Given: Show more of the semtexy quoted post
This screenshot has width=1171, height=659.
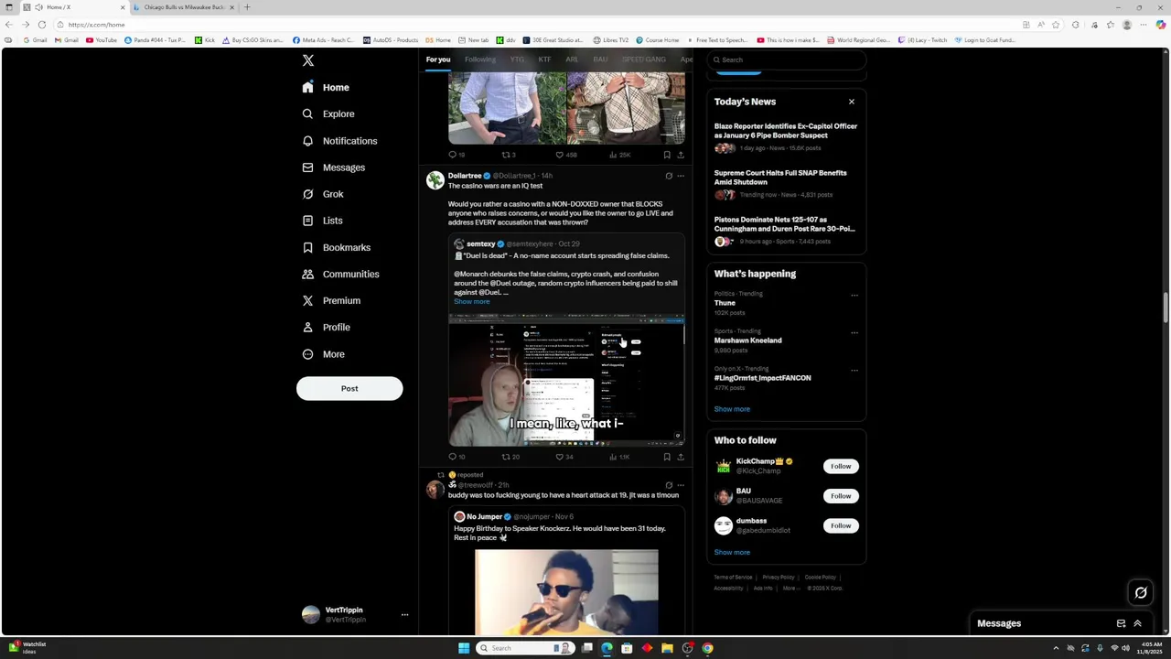Looking at the screenshot, I should tap(472, 301).
